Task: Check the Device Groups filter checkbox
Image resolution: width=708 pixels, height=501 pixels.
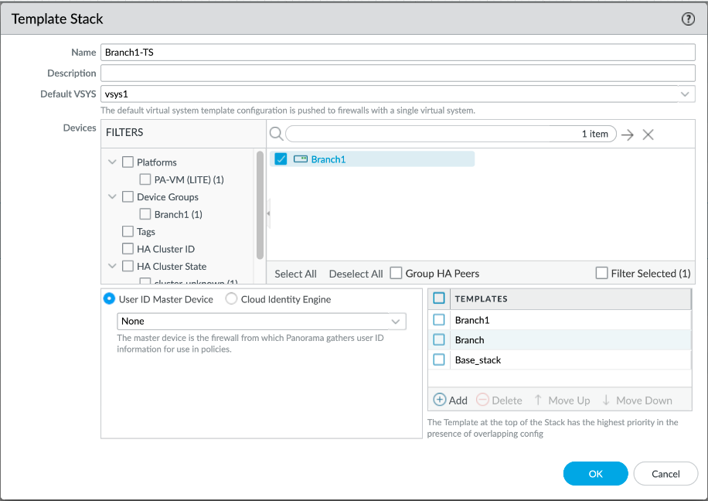Action: tap(128, 196)
